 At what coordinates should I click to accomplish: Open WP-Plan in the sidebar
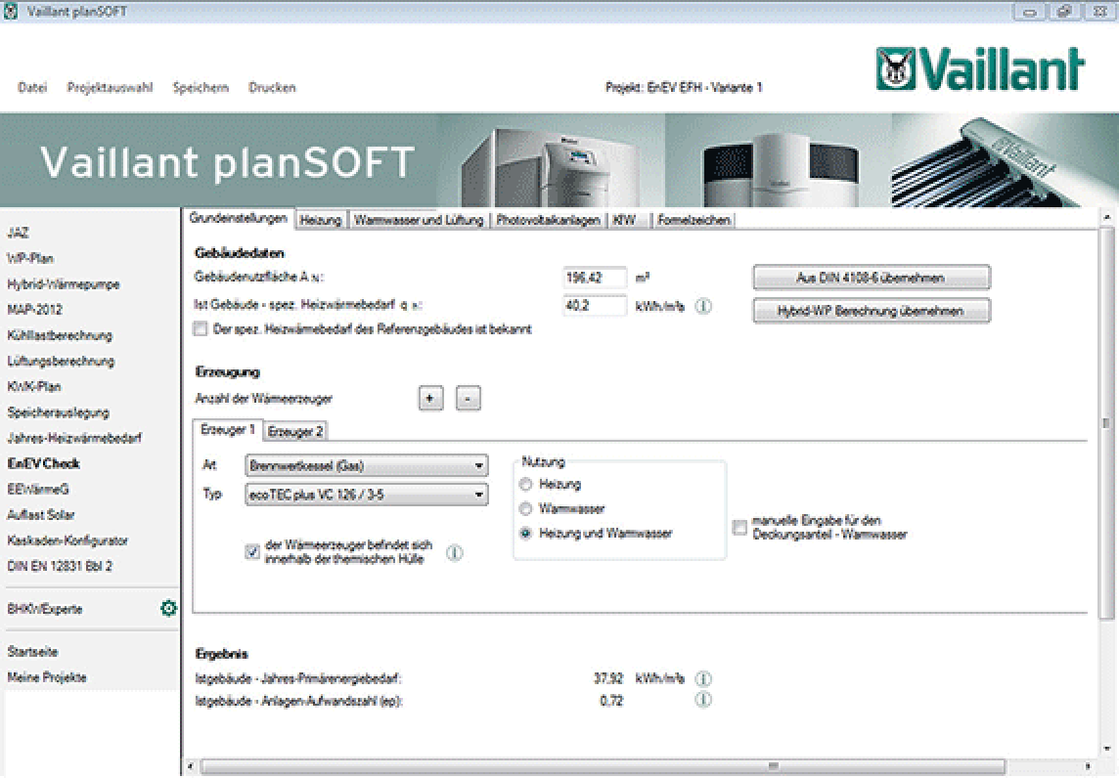(30, 258)
